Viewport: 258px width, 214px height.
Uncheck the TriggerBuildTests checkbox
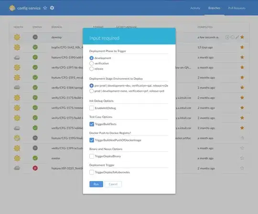pyautogui.click(x=92, y=124)
